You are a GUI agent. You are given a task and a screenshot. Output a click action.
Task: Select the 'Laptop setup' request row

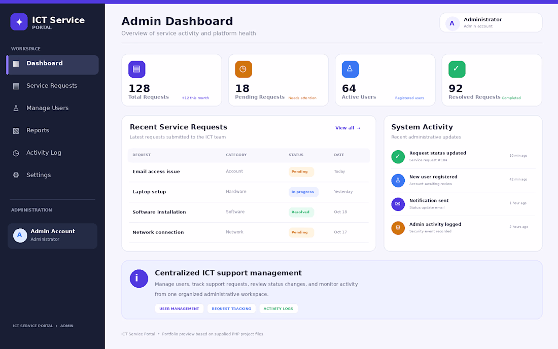pos(249,192)
